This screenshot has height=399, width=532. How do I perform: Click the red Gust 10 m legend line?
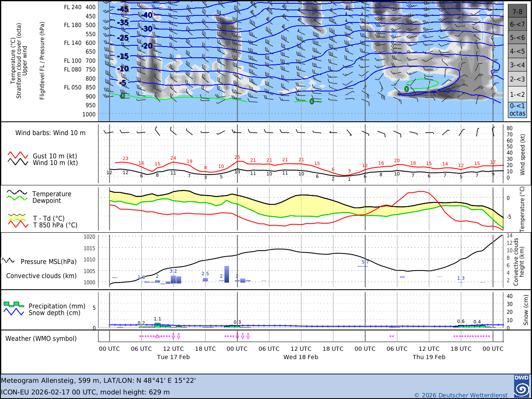click(18, 155)
